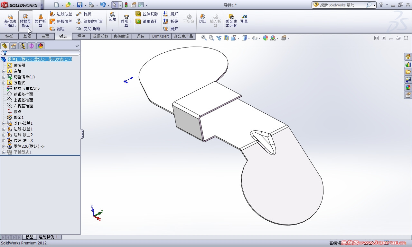Expand the 注解 tree node
The height and width of the screenshot is (247, 412).
(x=4, y=71)
